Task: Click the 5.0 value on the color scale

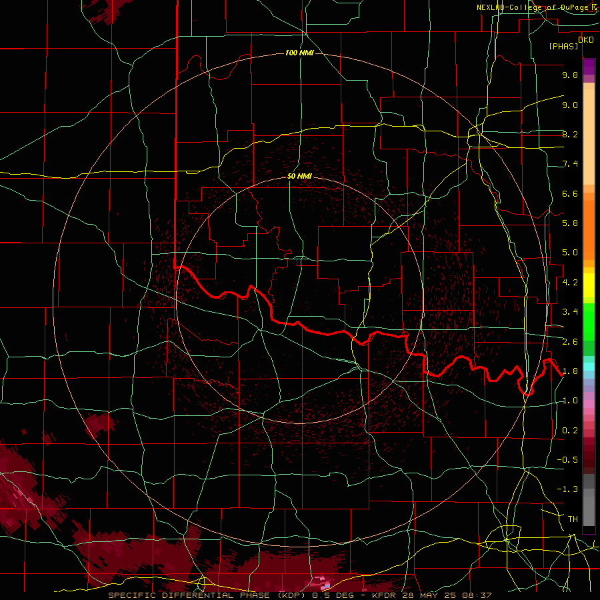Action: (x=570, y=253)
